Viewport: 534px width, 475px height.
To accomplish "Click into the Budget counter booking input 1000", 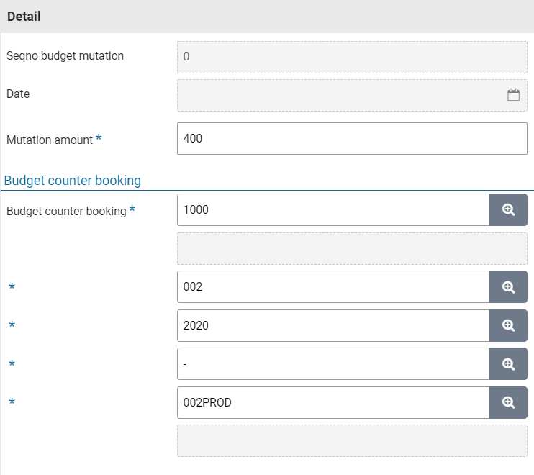I will coord(333,210).
